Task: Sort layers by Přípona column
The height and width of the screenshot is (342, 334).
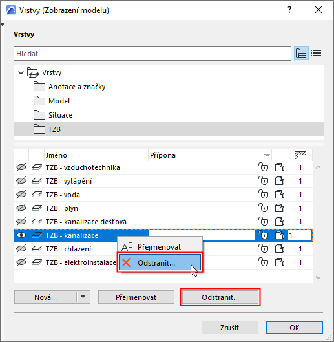Action: (202, 155)
